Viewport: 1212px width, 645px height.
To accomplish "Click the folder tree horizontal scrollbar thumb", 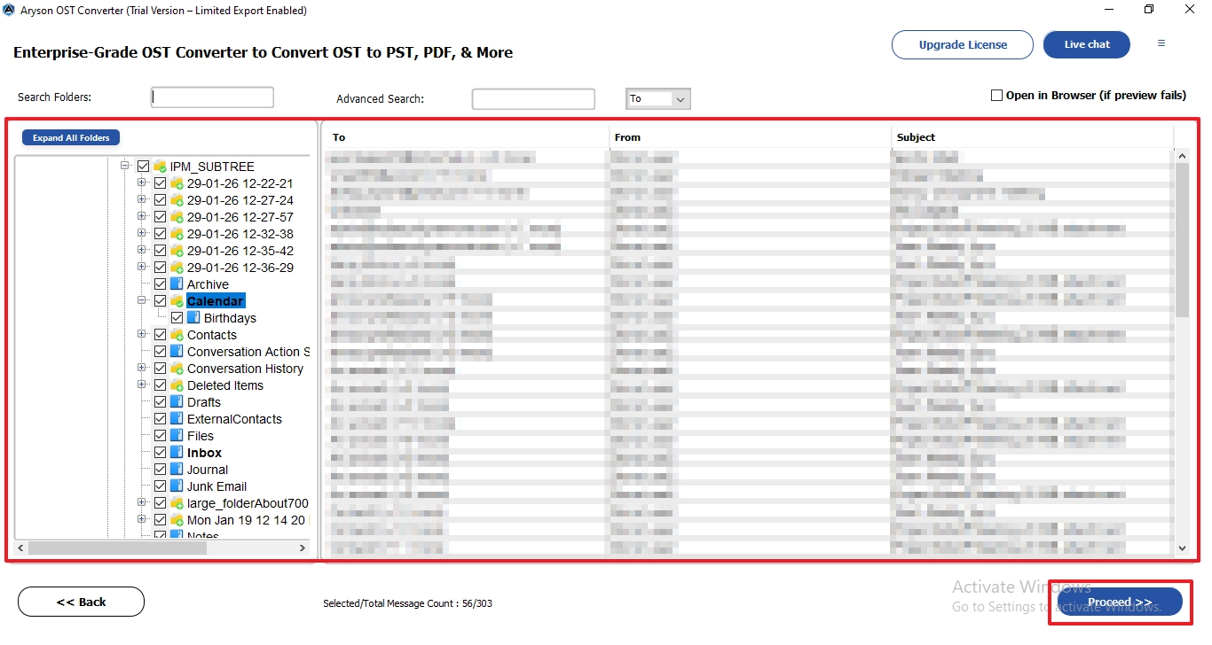I will tap(119, 548).
